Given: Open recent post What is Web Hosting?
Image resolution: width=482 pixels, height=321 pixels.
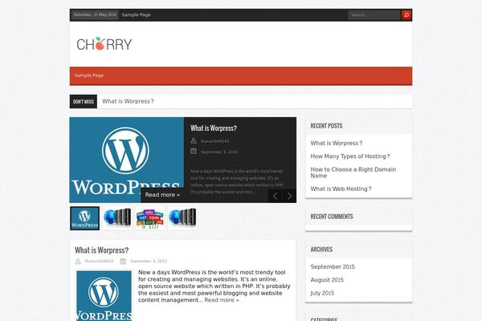Looking at the screenshot, I should 341,189.
